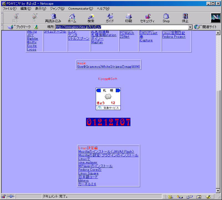The width and height of the screenshot is (222, 200).
Task: Open the Search (検索) toolbar button
Action: pyautogui.click(x=91, y=18)
